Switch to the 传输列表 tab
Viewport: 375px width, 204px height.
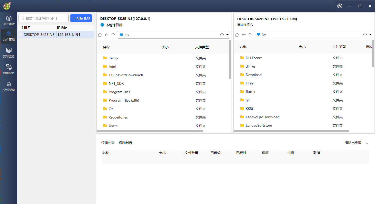[x=108, y=143]
